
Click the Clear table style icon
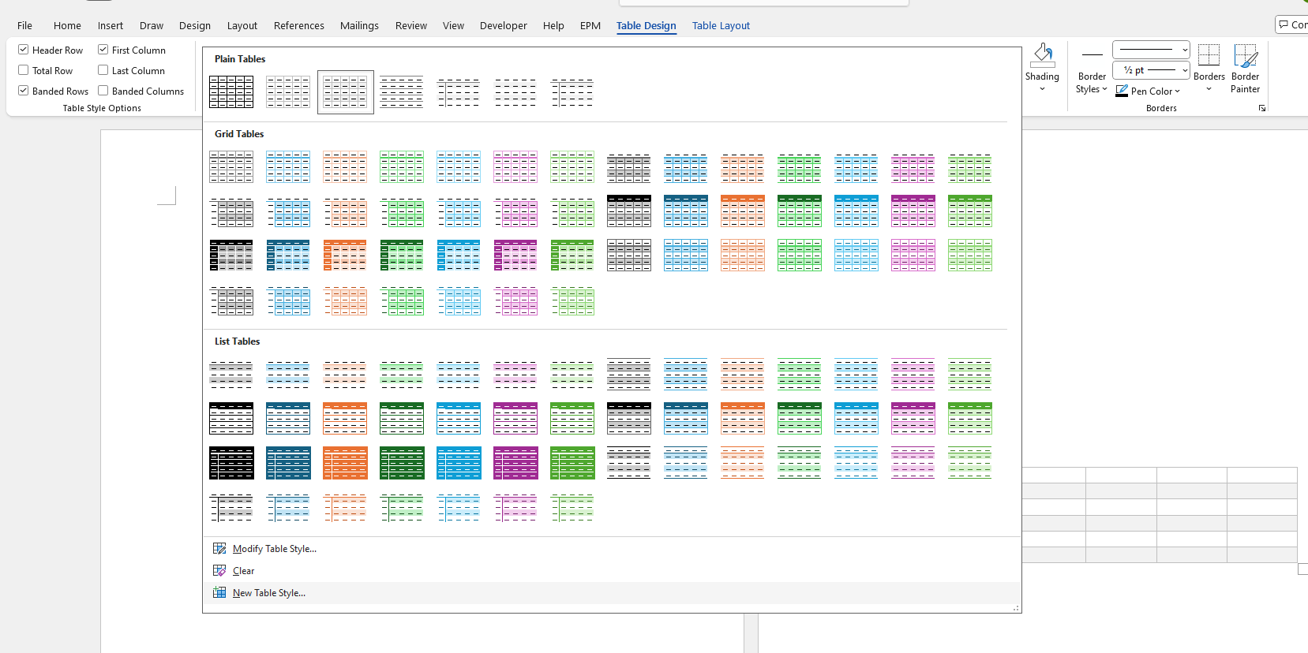[x=219, y=571]
